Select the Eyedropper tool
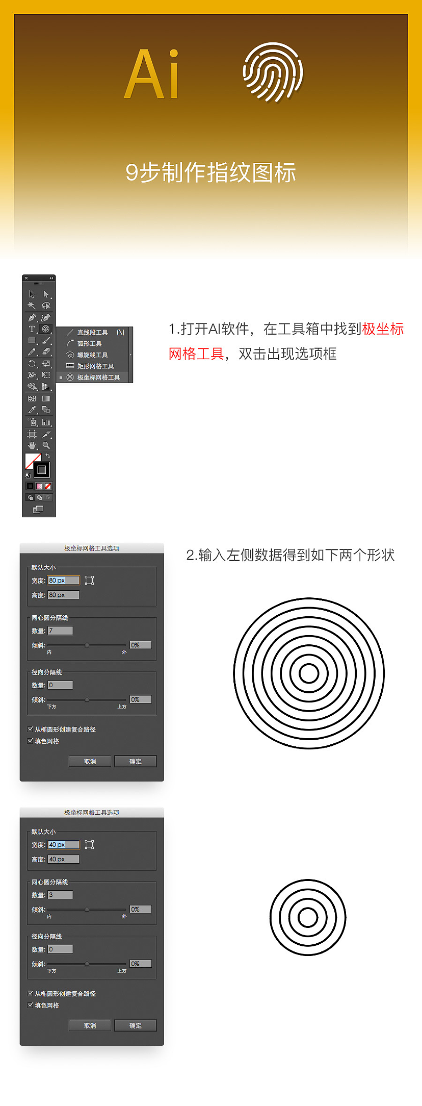The width and height of the screenshot is (422, 1106). (x=32, y=410)
